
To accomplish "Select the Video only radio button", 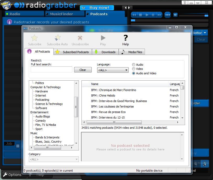I will 134,69.
